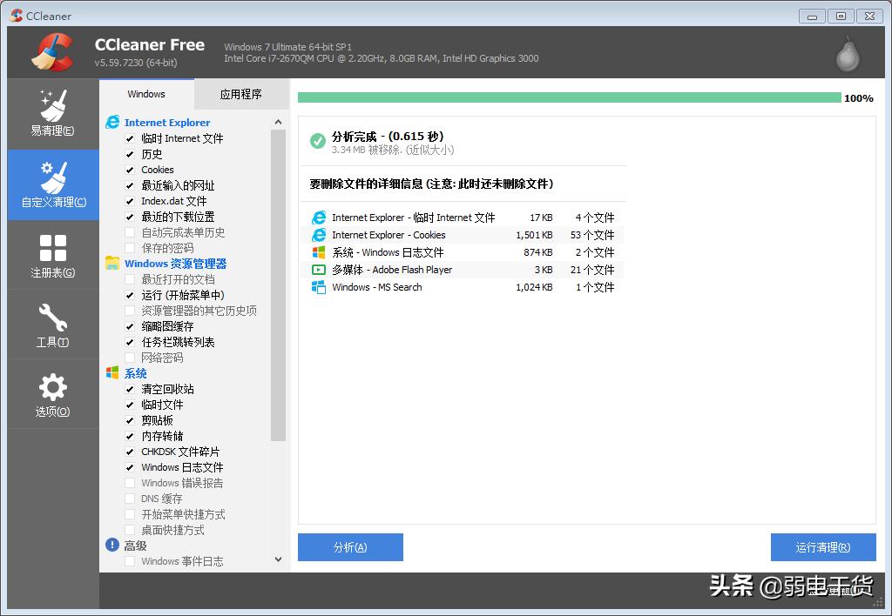Screen dimensions: 892x616
Task: Click the down chevron below the checkbox list
Action: (277, 559)
